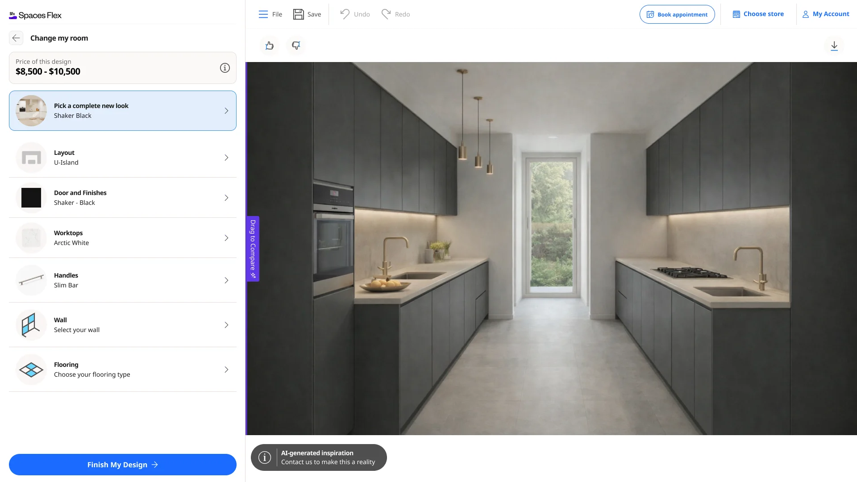Viewport: 857px width, 482px height.
Task: Select the Door and Finishes label
Action: click(x=80, y=193)
